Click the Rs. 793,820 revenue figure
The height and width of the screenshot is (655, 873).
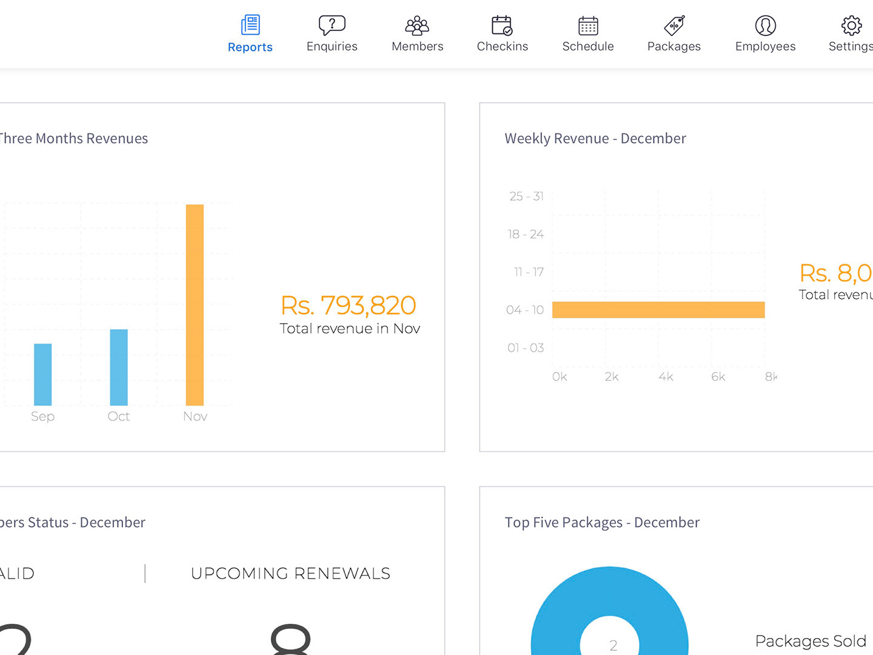[x=349, y=305]
